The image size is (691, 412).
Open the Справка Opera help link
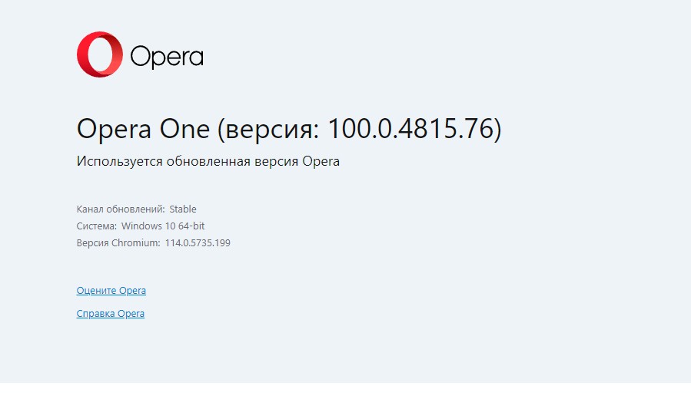111,314
